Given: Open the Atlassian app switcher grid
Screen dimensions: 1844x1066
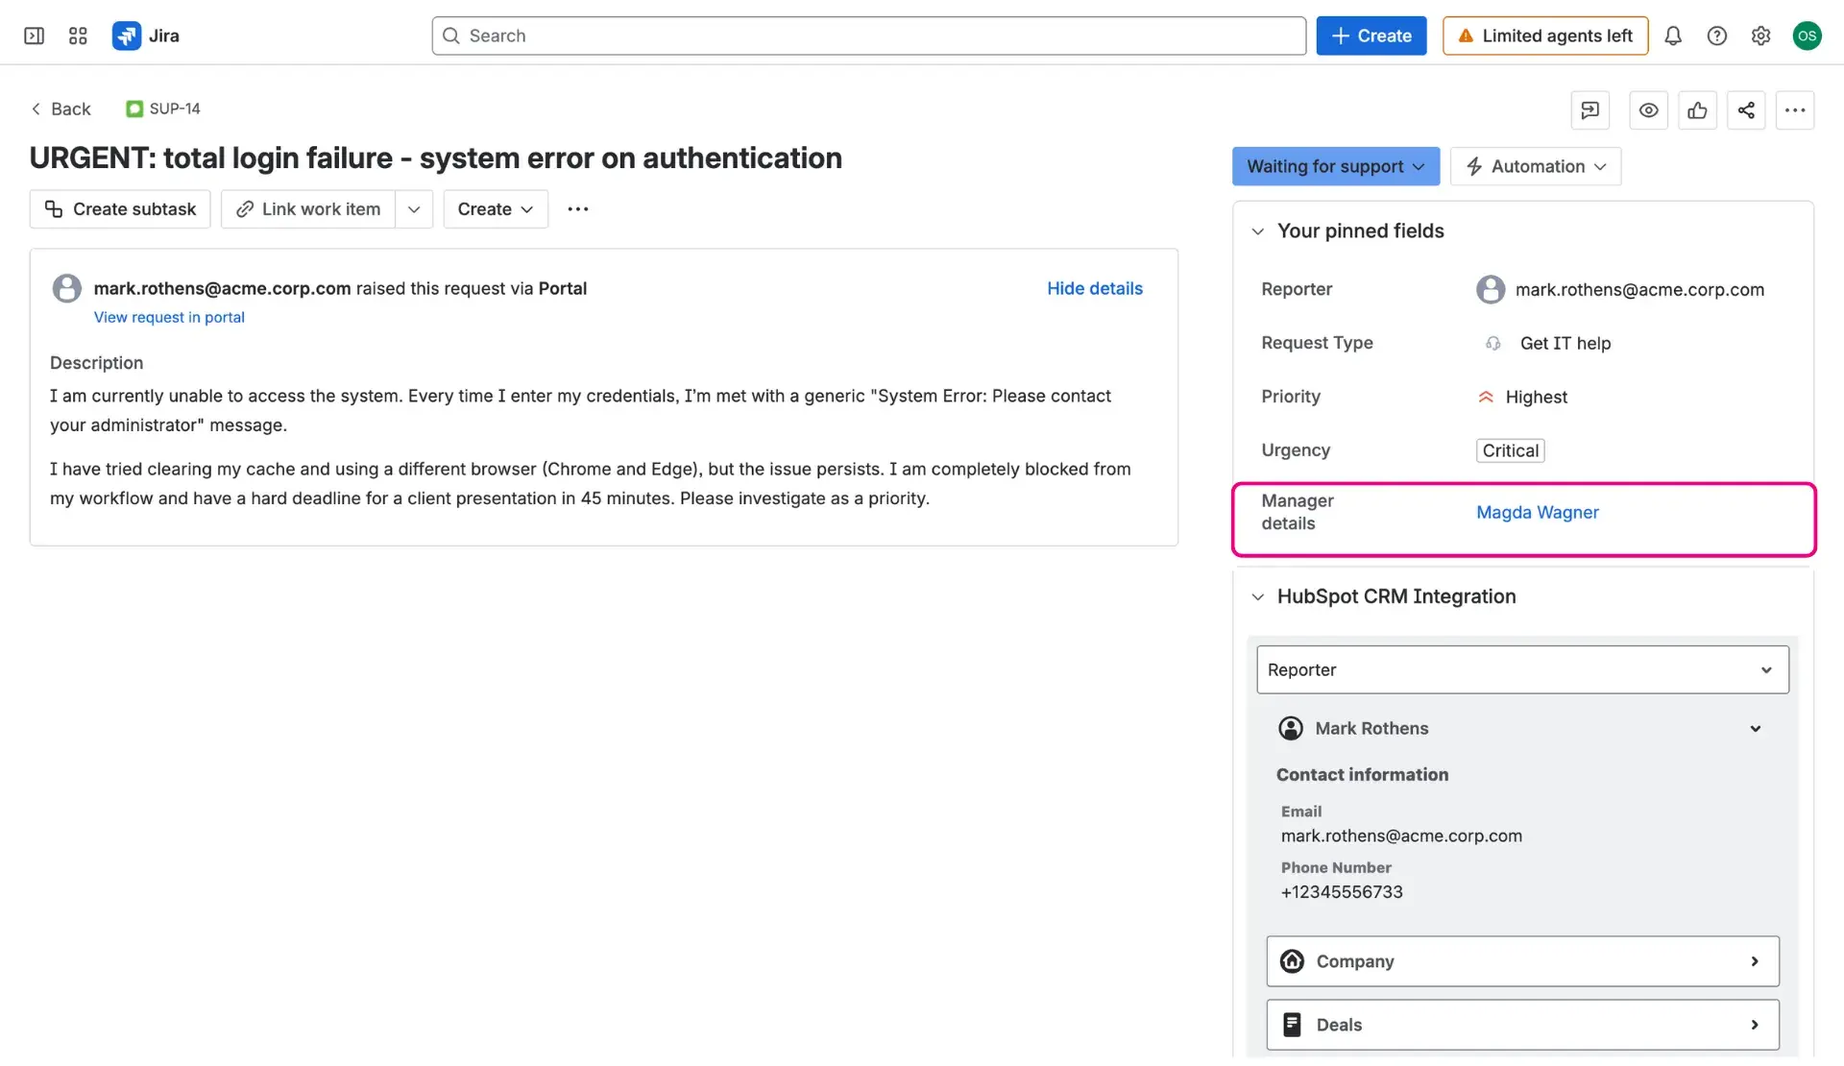Looking at the screenshot, I should (78, 36).
